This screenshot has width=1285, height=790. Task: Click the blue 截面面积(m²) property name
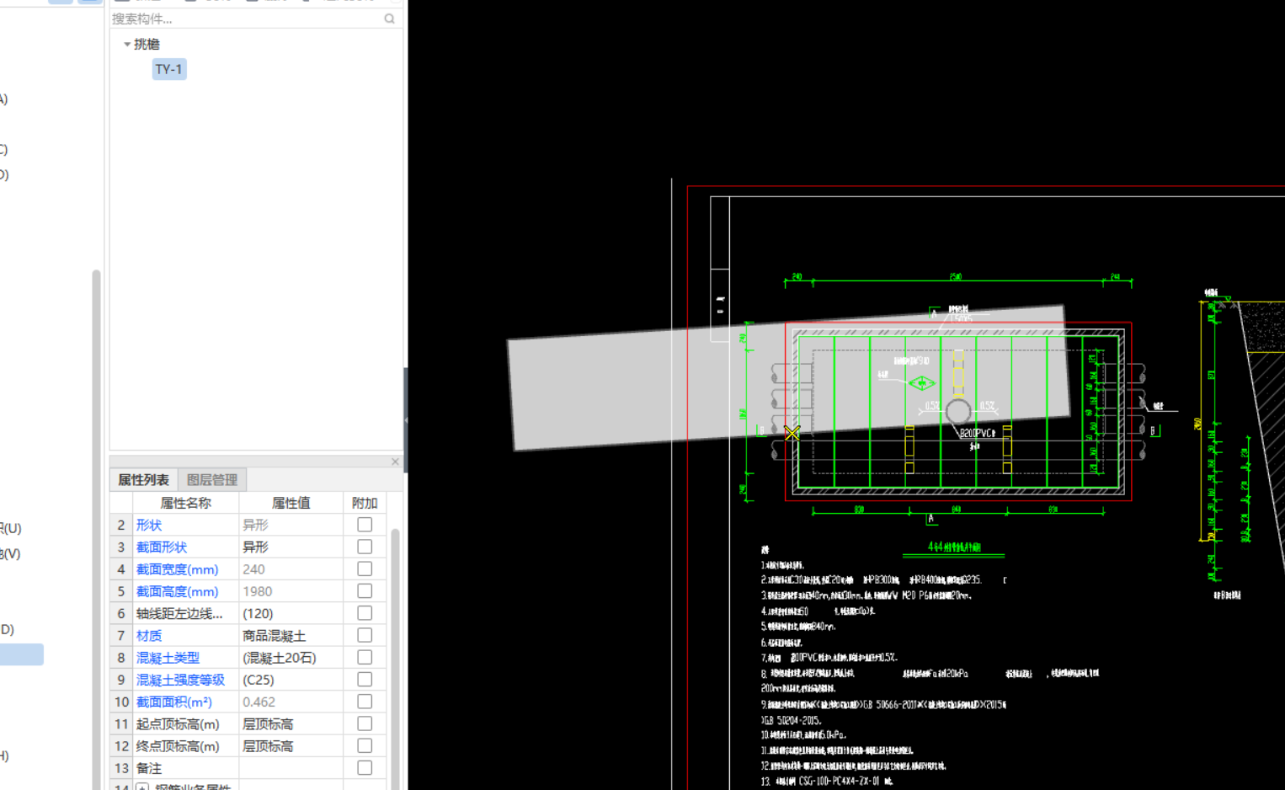[174, 702]
